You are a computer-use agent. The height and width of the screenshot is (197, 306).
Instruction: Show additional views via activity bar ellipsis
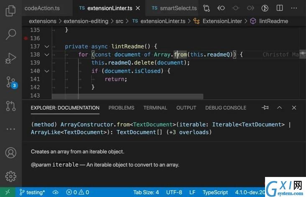tap(10, 129)
